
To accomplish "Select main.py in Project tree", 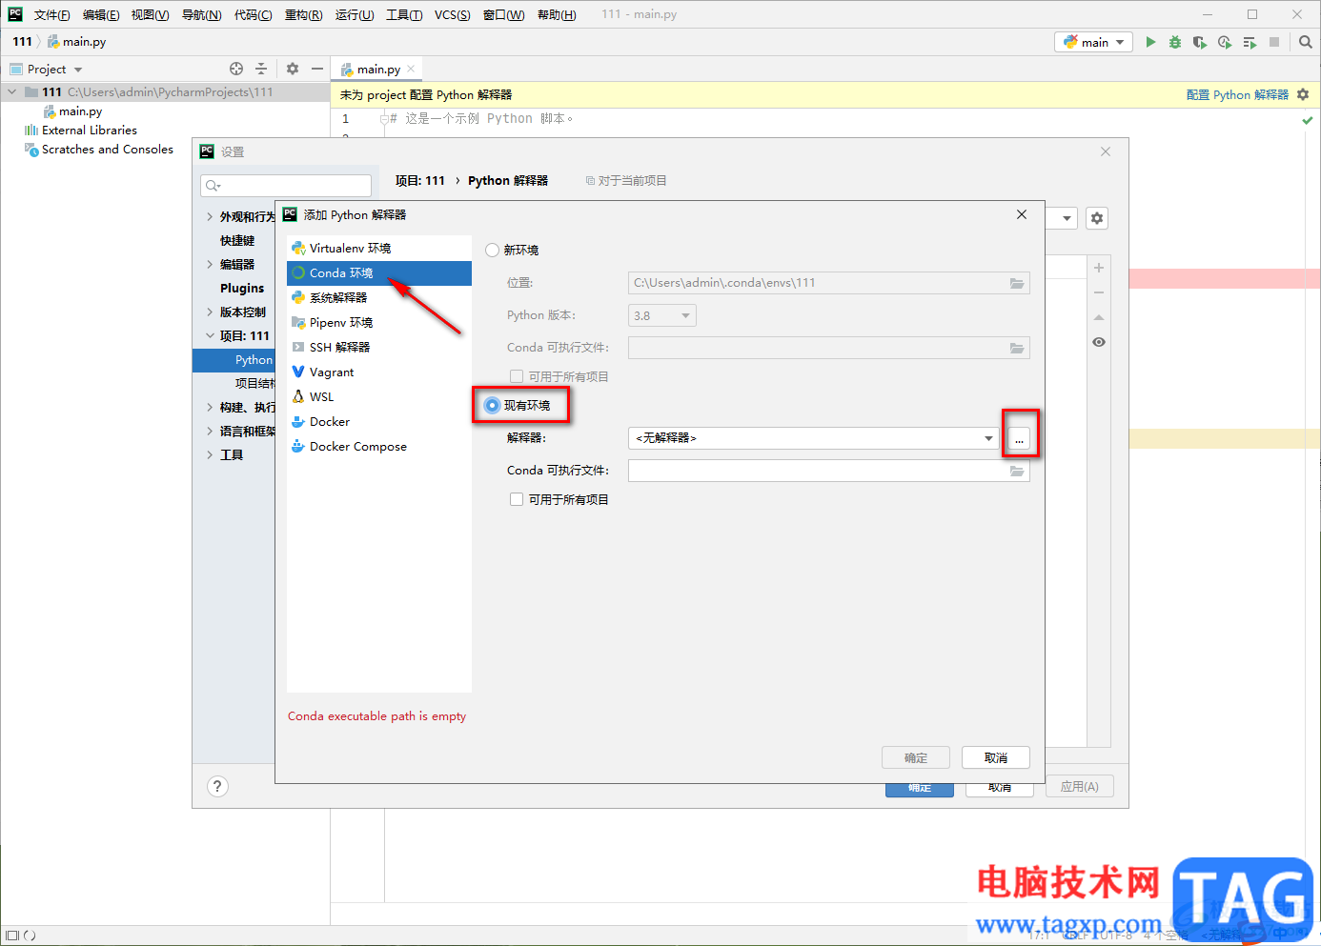I will 80,111.
